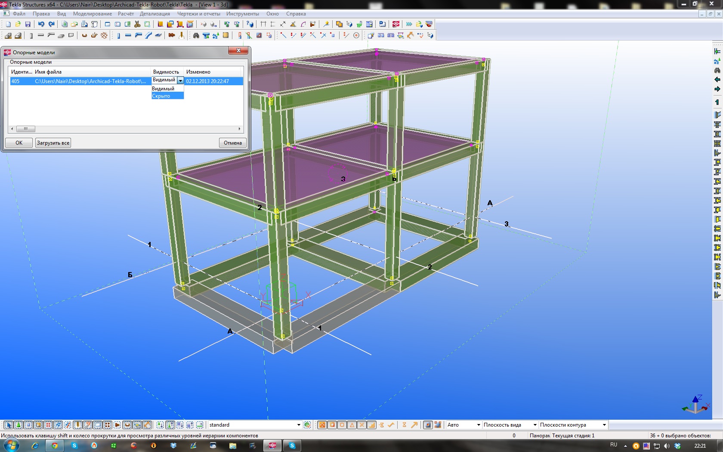Open the 'Моделирование' menu
The height and width of the screenshot is (452, 723).
pos(92,14)
